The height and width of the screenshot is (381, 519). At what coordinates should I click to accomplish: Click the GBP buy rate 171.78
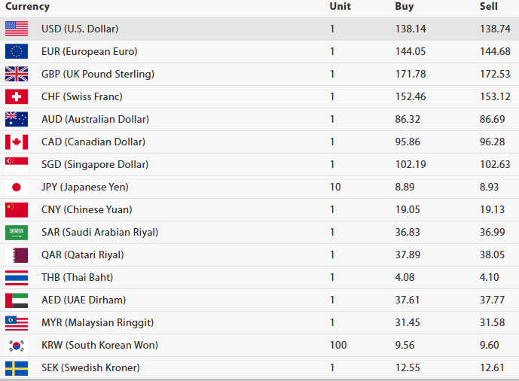411,74
